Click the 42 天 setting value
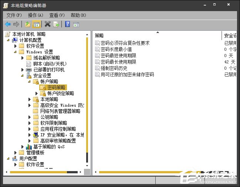 (230, 62)
